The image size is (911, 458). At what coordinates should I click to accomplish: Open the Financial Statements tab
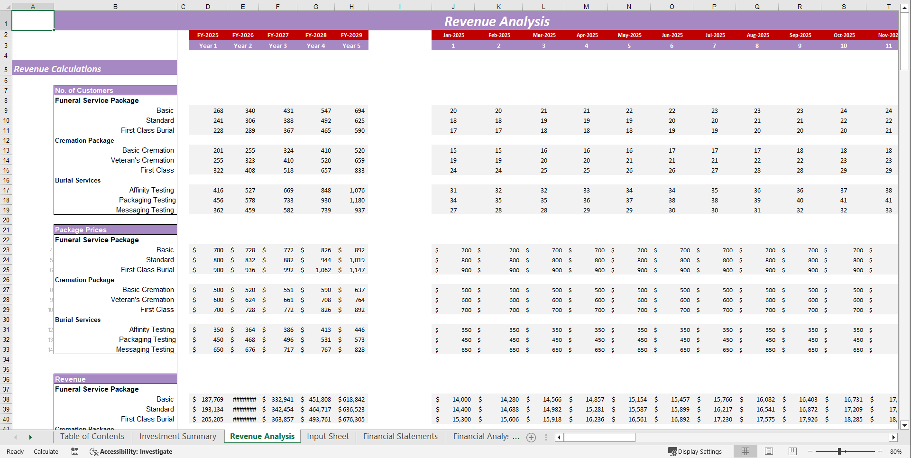pyautogui.click(x=400, y=436)
